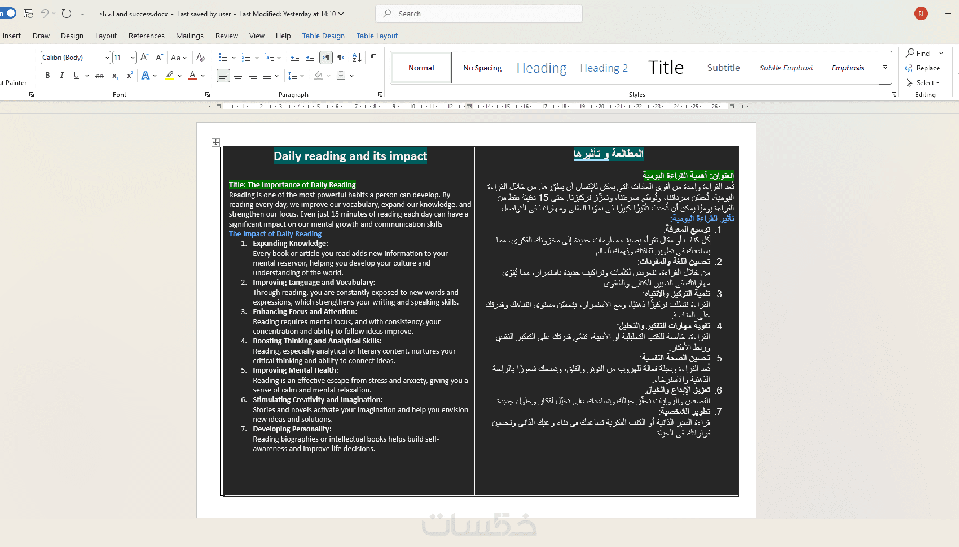Image resolution: width=959 pixels, height=547 pixels.
Task: Click the bullets list icon
Action: tap(223, 58)
